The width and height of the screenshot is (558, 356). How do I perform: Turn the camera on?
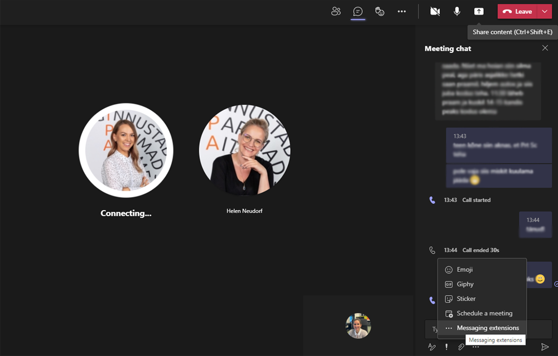(x=435, y=11)
